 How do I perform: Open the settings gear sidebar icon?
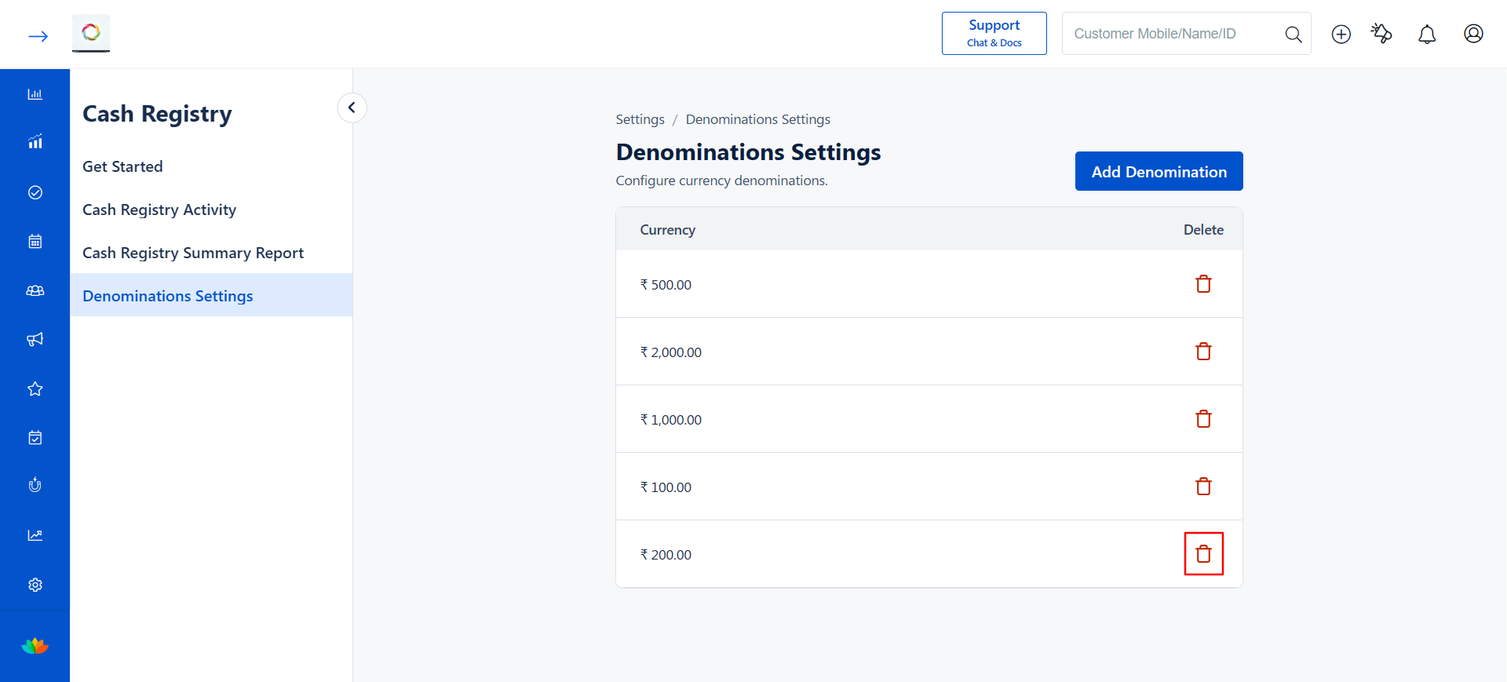coord(35,585)
